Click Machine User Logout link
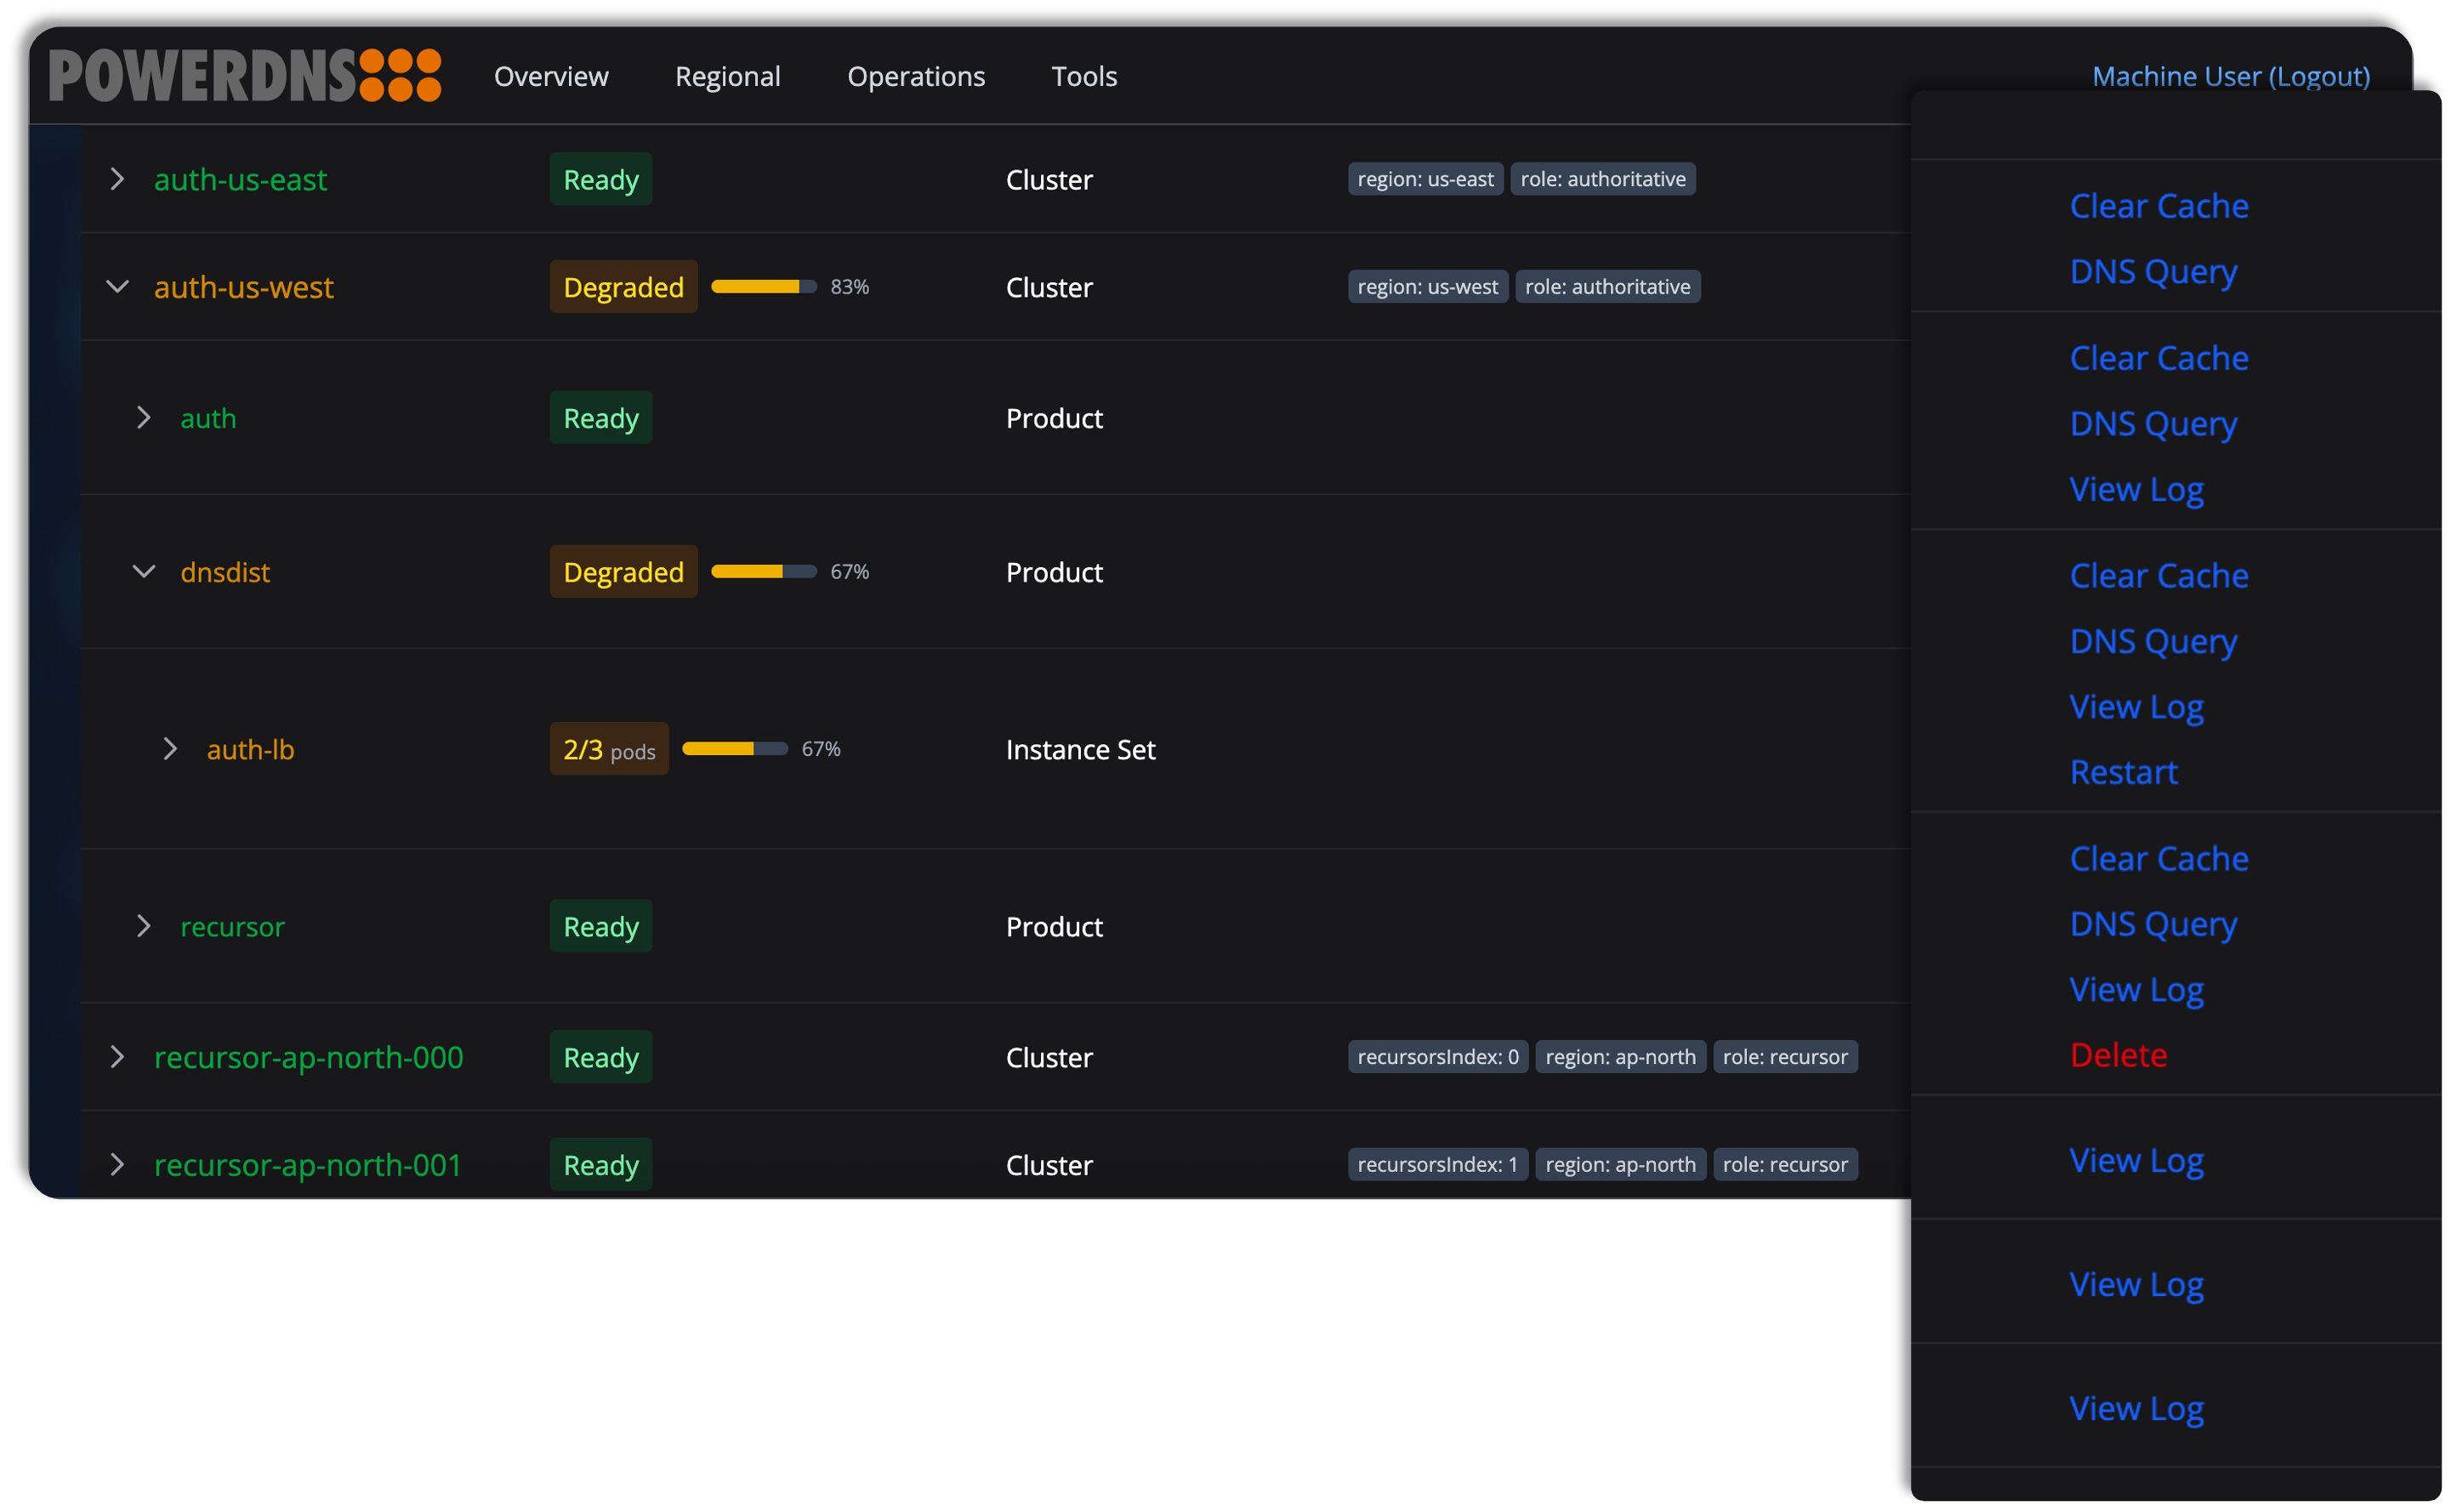This screenshot has height=1512, width=2451. (x=2231, y=75)
